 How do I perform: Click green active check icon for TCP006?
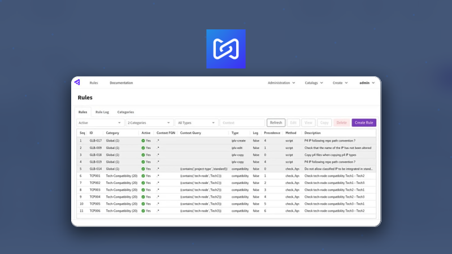pos(143,211)
